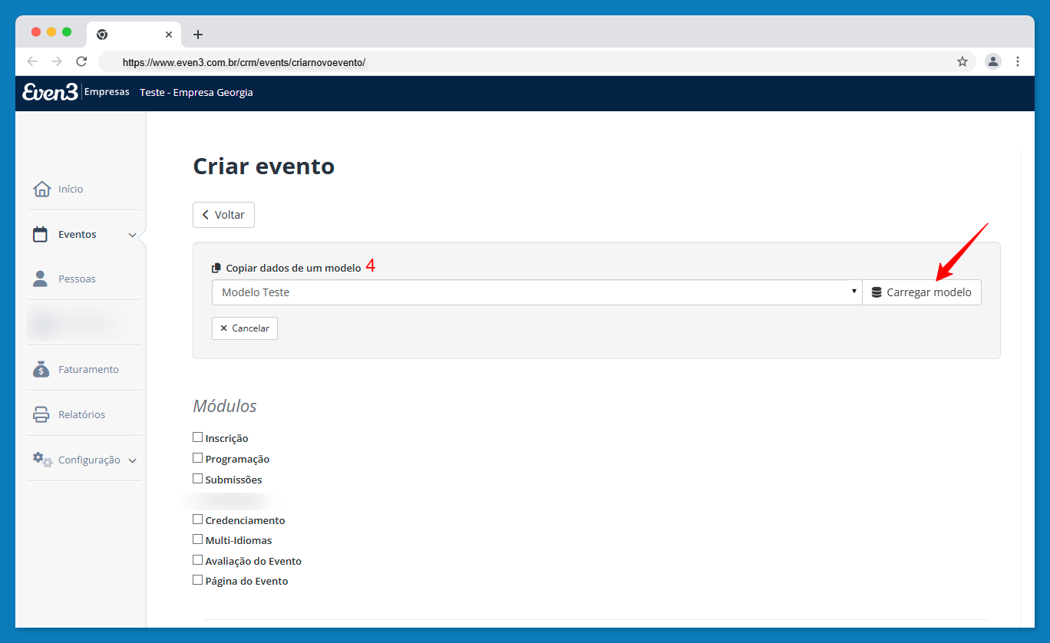1050x643 pixels.
Task: Expand the Configuração submenu arrow
Action: [x=132, y=460]
